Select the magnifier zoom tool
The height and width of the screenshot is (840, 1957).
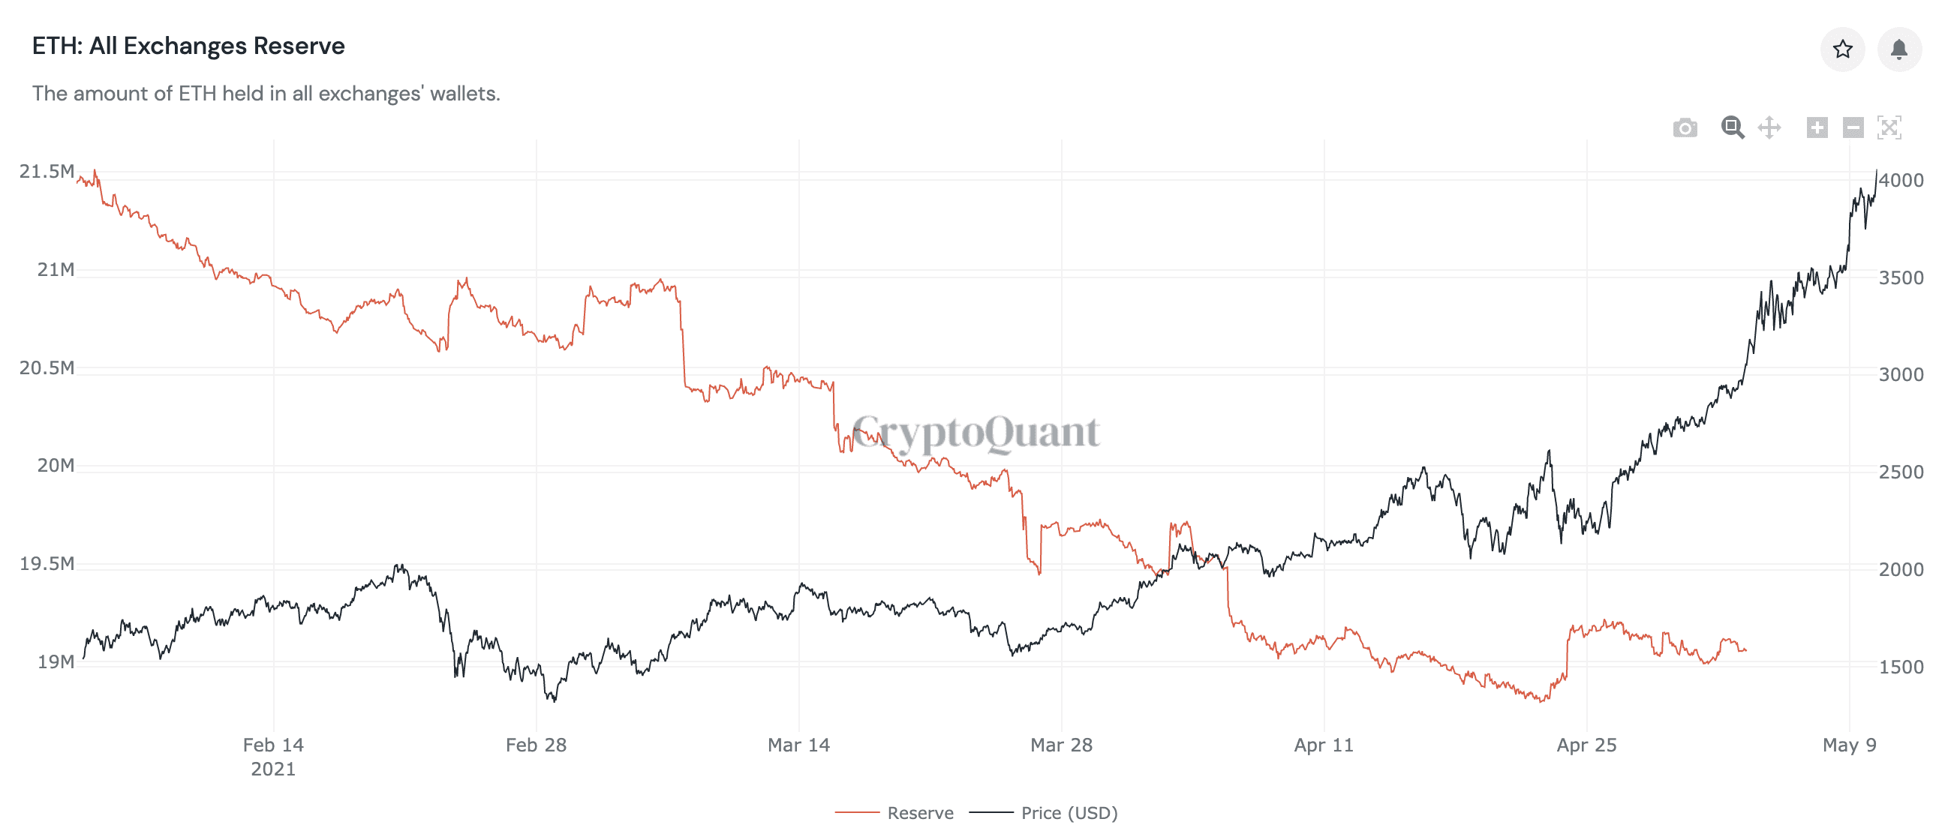coord(1732,127)
